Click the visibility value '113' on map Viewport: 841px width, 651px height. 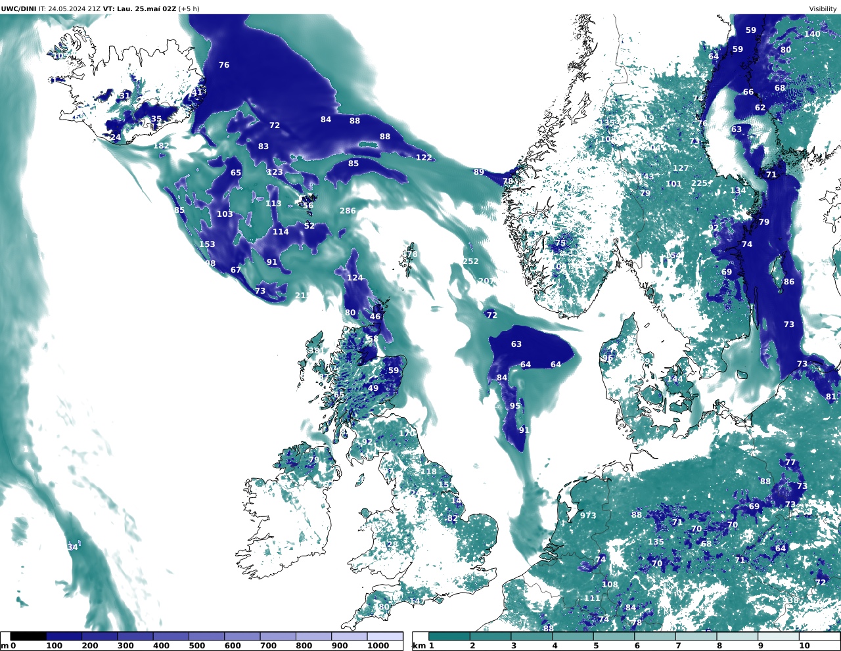273,204
